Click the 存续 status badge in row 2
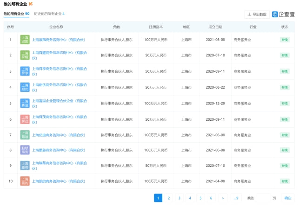The height and width of the screenshot is (207, 298). pos(285,55)
